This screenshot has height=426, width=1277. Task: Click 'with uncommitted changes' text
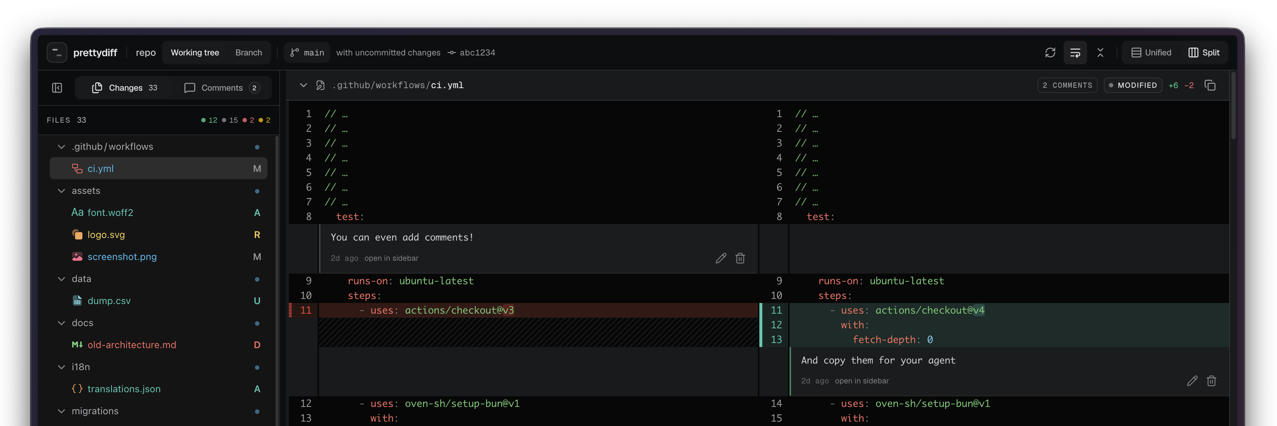click(x=388, y=53)
